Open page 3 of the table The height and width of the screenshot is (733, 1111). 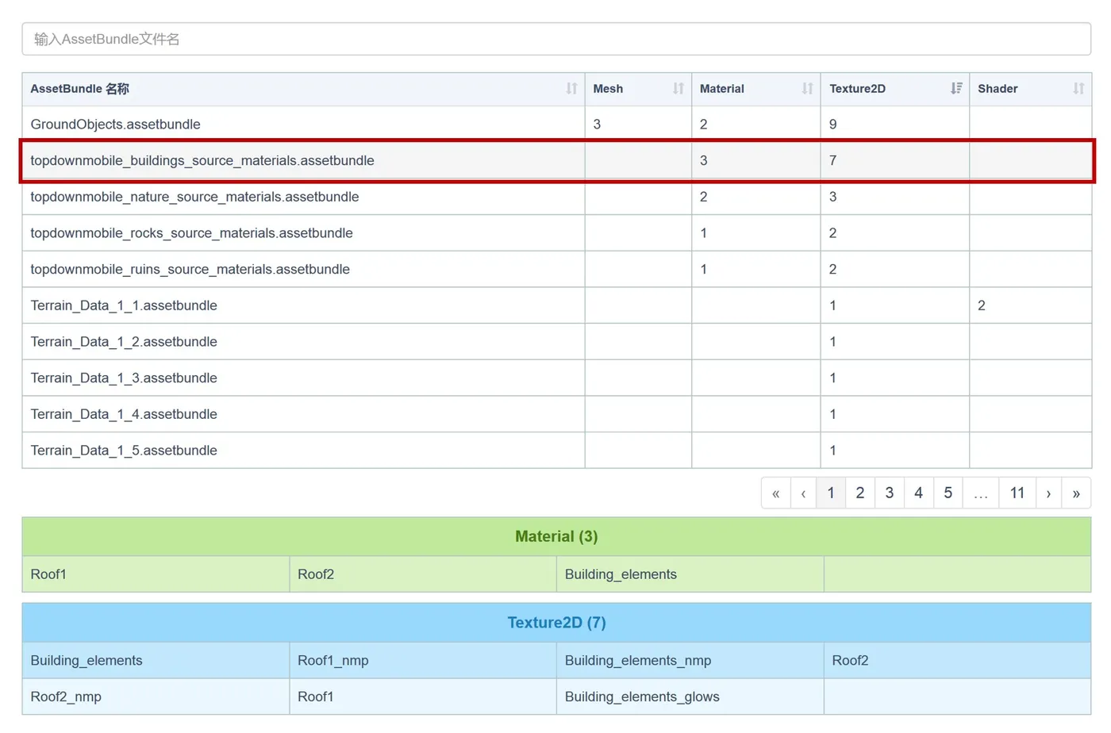890,493
